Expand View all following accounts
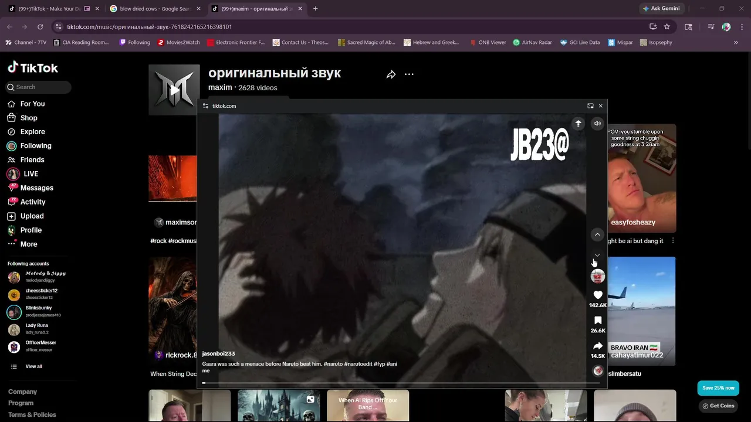 coord(26,367)
